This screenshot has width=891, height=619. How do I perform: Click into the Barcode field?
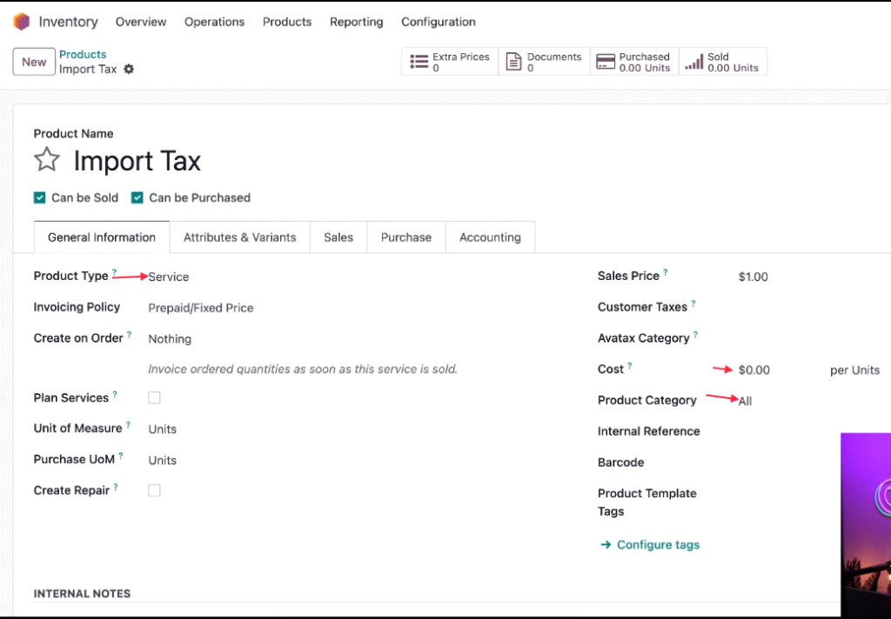788,463
